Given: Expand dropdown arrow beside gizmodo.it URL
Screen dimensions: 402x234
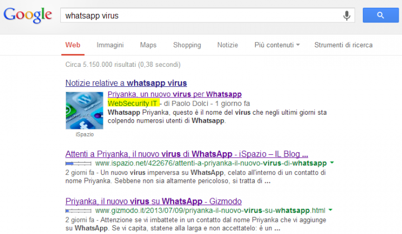Looking at the screenshot, I should 331,209.
